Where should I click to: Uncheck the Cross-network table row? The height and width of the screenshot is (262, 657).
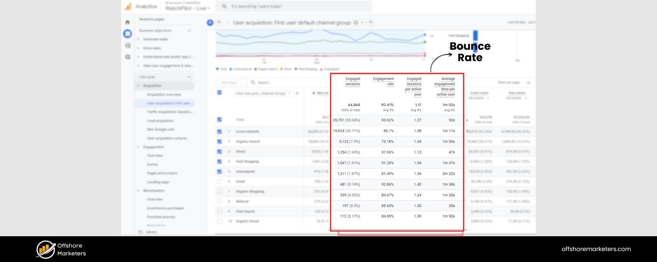point(220,131)
